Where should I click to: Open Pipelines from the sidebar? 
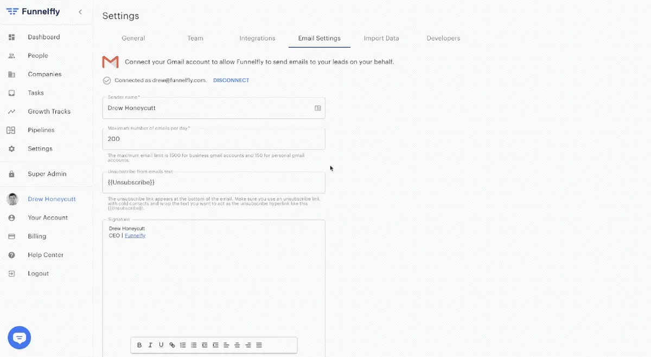tap(41, 130)
